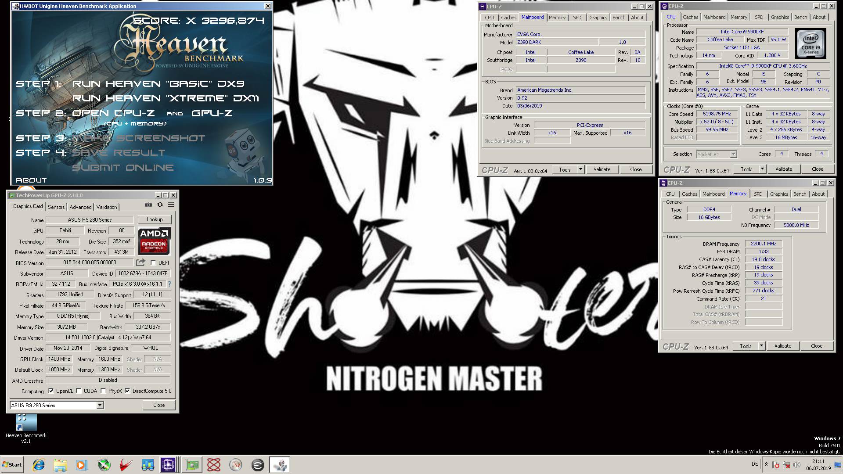The height and width of the screenshot is (474, 843).
Task: Open the Advanced tab in GPU-Z
Action: 80,207
